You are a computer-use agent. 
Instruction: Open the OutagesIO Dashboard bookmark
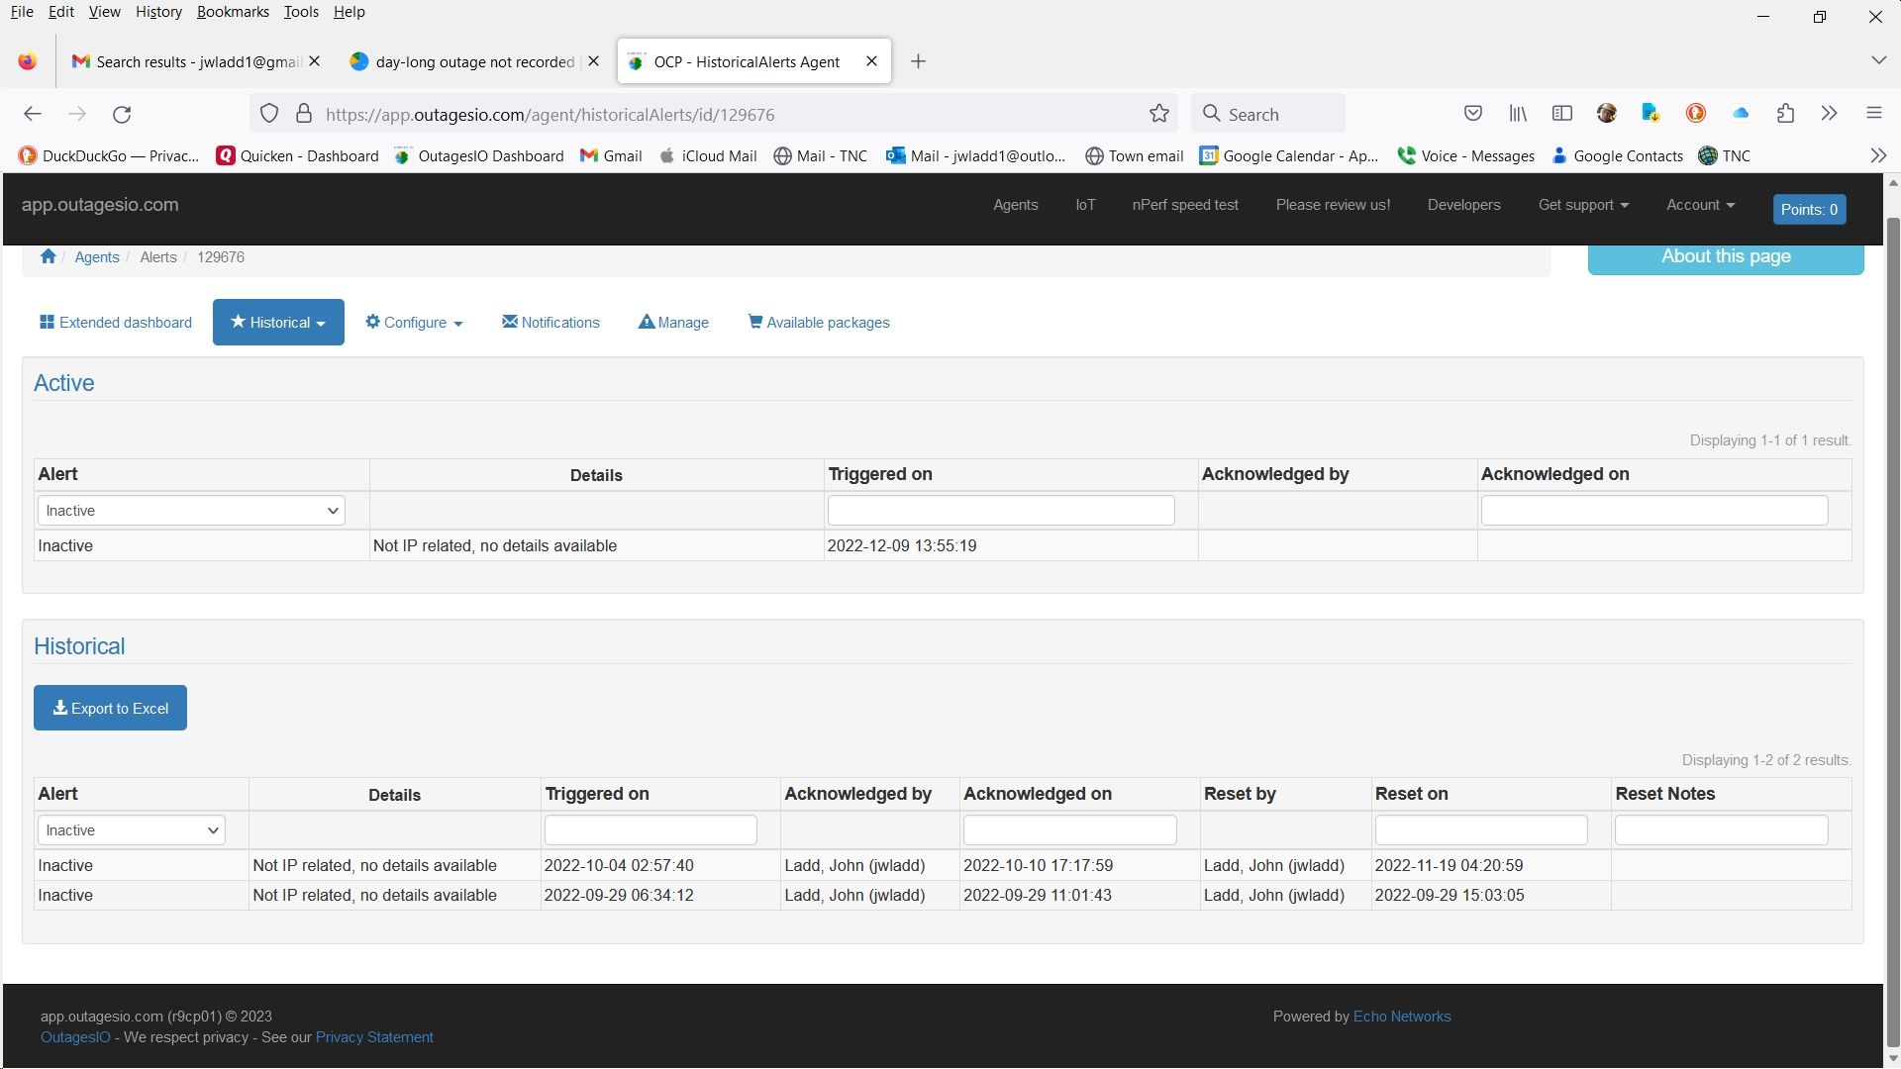click(x=479, y=155)
